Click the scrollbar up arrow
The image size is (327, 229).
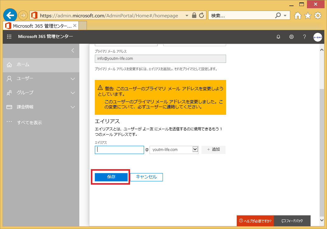click(x=322, y=50)
